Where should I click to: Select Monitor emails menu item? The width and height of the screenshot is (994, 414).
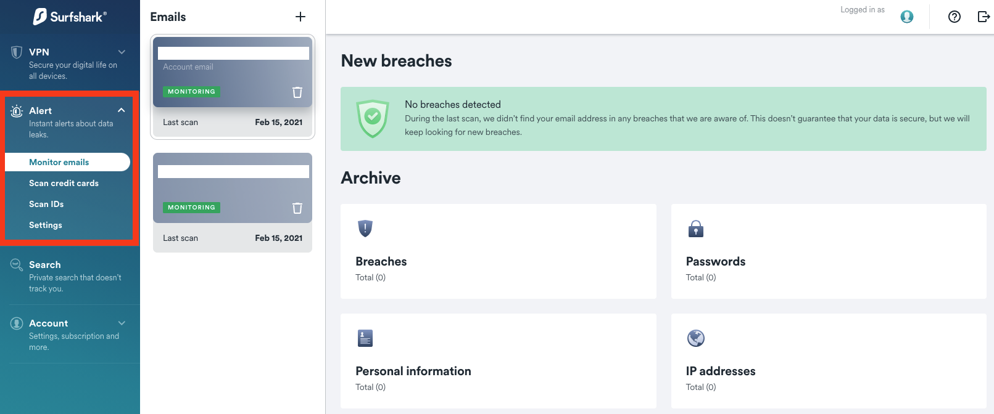(x=67, y=162)
